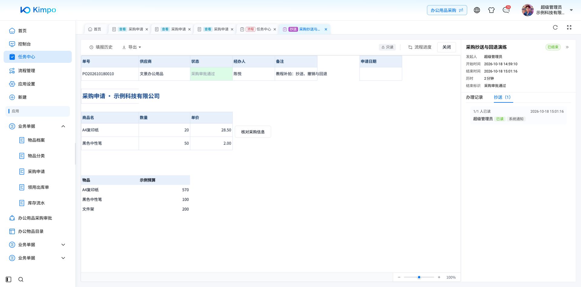Click 核对采购信息 button
The width and height of the screenshot is (581, 287).
pos(253,132)
